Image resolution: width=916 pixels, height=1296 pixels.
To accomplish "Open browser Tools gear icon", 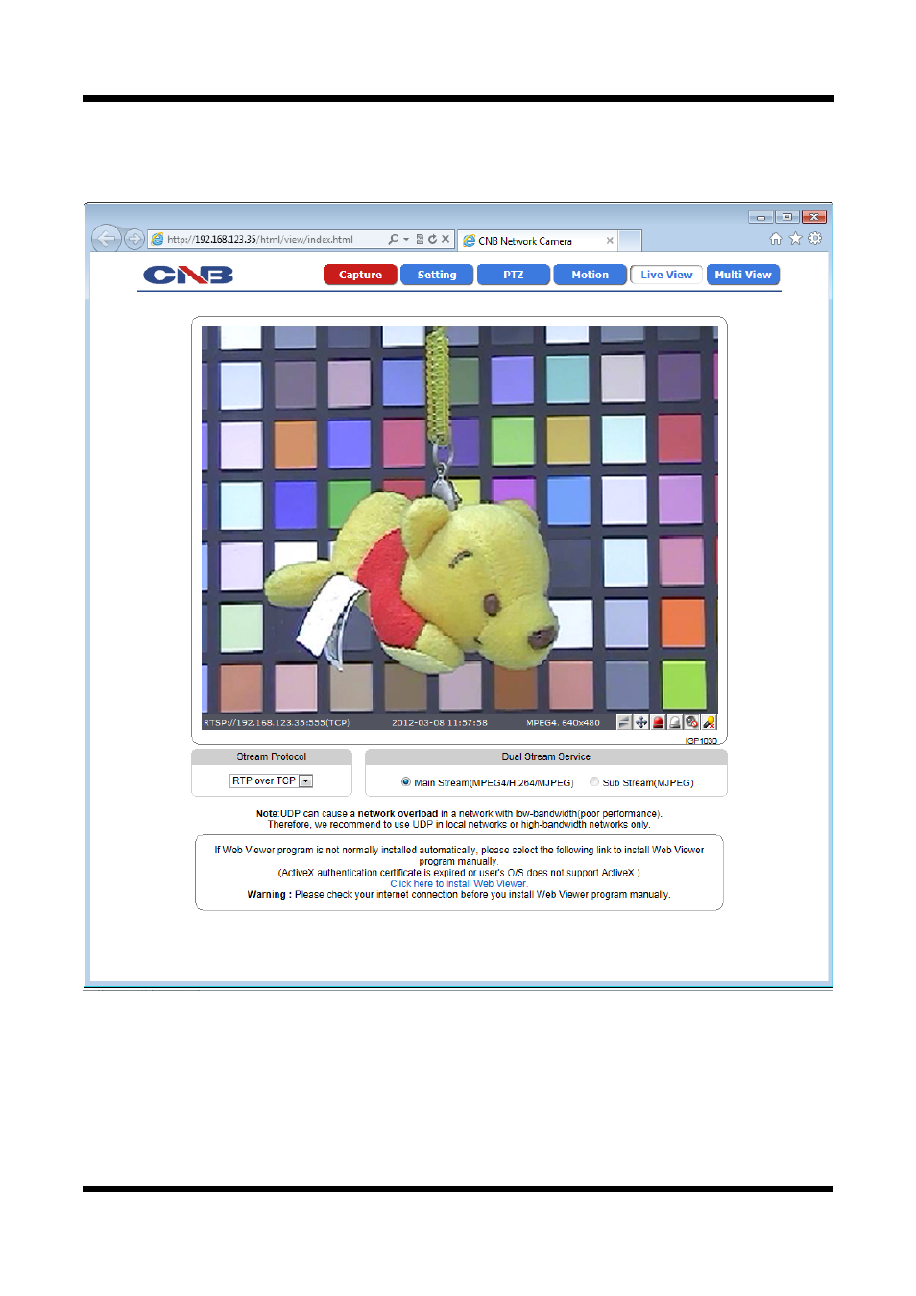I will (x=815, y=238).
